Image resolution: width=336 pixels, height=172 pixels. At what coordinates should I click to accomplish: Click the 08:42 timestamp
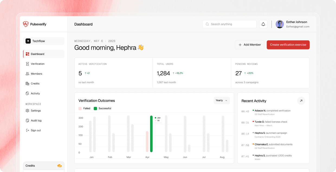245,111
